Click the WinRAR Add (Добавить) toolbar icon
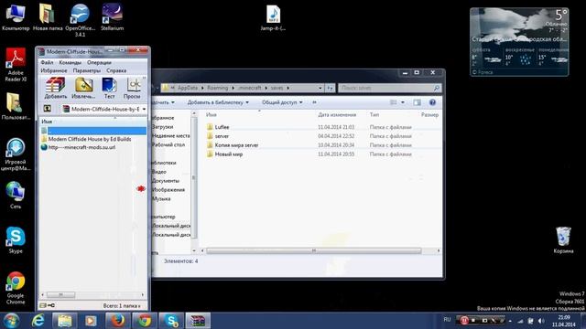 tap(55, 88)
